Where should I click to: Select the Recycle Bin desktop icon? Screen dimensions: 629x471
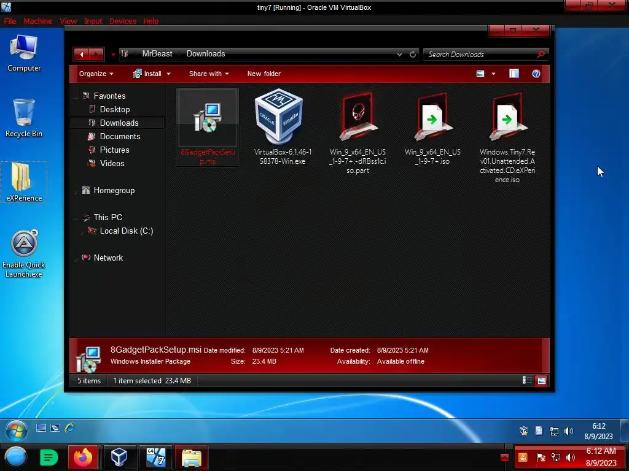coord(24,118)
